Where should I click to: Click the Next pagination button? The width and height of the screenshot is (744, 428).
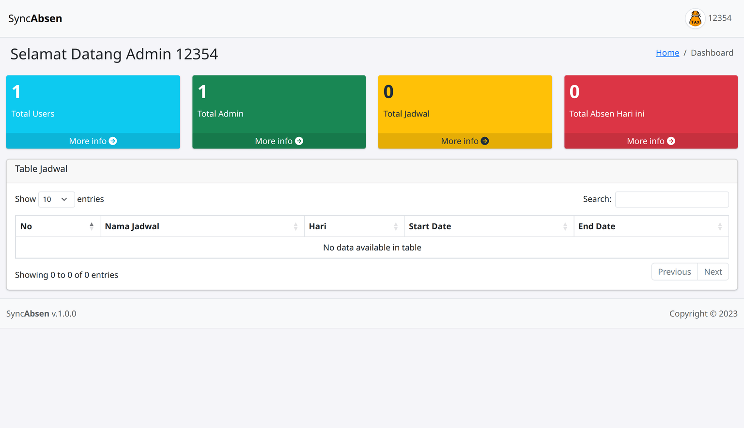coord(713,272)
